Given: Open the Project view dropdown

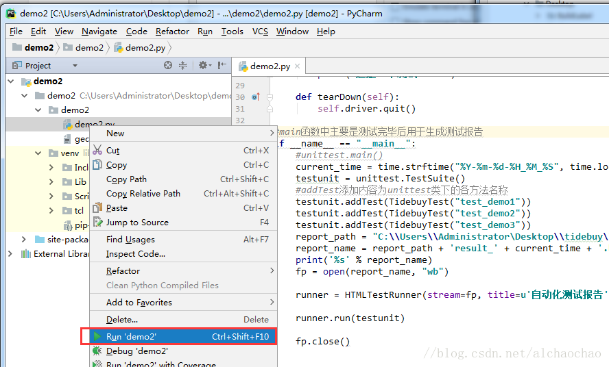Looking at the screenshot, I should pos(75,66).
